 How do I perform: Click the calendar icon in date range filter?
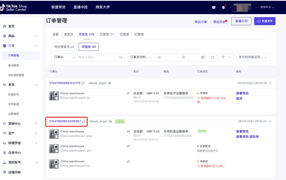[x=203, y=57]
